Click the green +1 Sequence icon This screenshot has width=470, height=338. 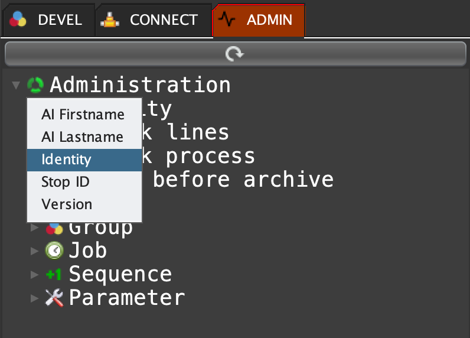54,274
